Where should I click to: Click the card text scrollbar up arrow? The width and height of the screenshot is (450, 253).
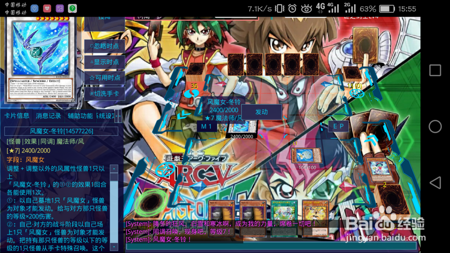(114, 169)
